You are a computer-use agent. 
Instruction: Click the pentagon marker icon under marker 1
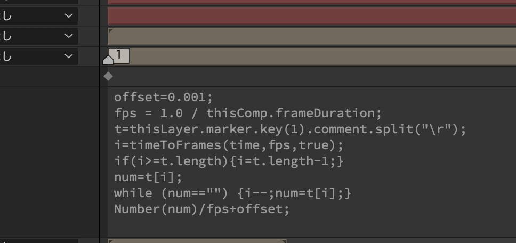(x=108, y=60)
